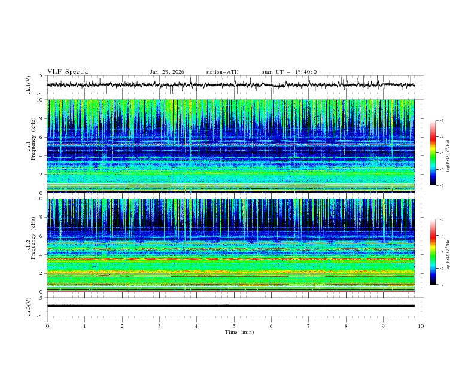
Task: Click the "-7" label on upper colour bar
Action: pyautogui.click(x=442, y=186)
